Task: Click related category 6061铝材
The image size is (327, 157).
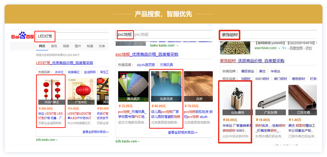Action: (x=262, y=79)
